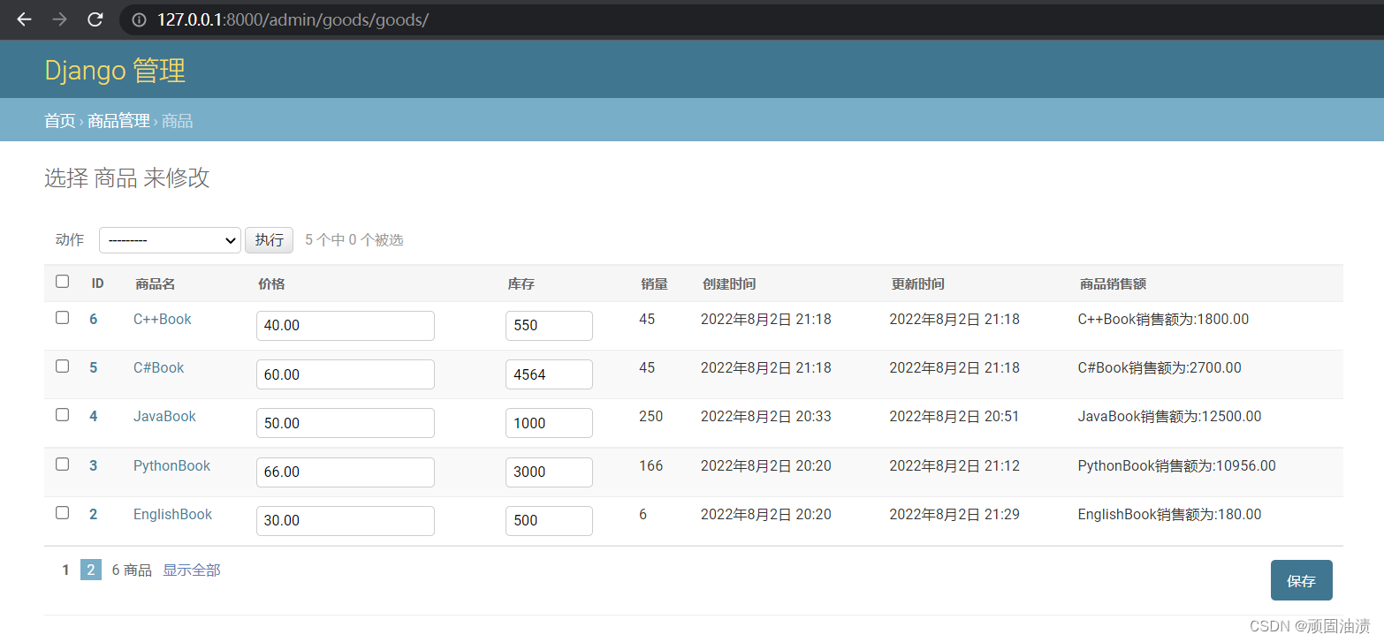Click 显示全部 to show all goods

pyautogui.click(x=191, y=570)
